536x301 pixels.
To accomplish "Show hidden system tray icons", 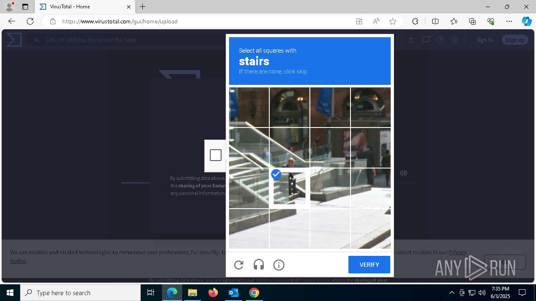I will click(451, 293).
